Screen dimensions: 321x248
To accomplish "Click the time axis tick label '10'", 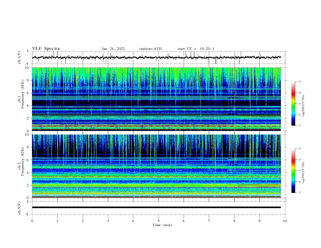I will 285,221.
